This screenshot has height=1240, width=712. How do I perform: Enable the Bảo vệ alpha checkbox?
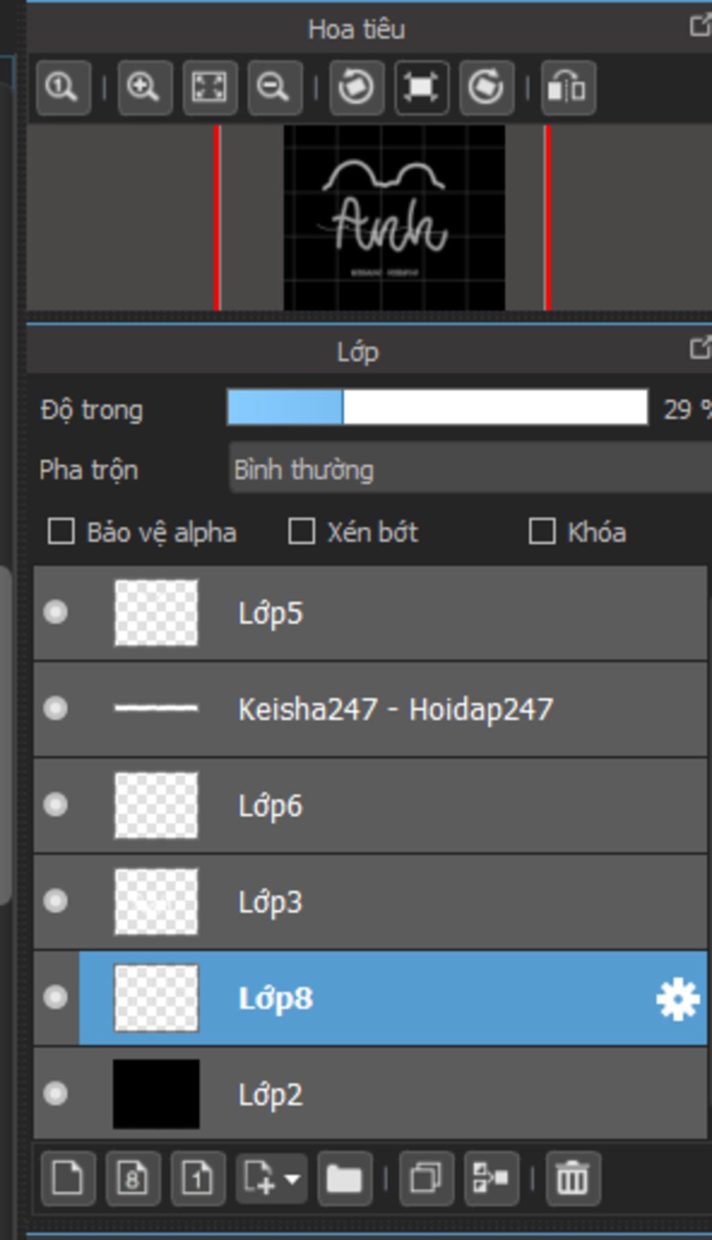coord(61,532)
